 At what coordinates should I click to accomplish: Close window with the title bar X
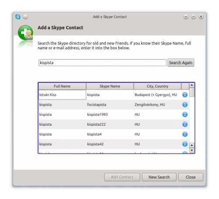[201, 17]
